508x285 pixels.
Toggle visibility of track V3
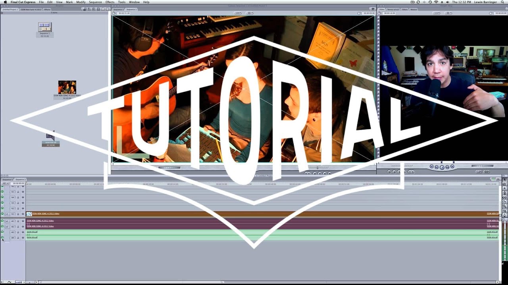click(x=2, y=203)
